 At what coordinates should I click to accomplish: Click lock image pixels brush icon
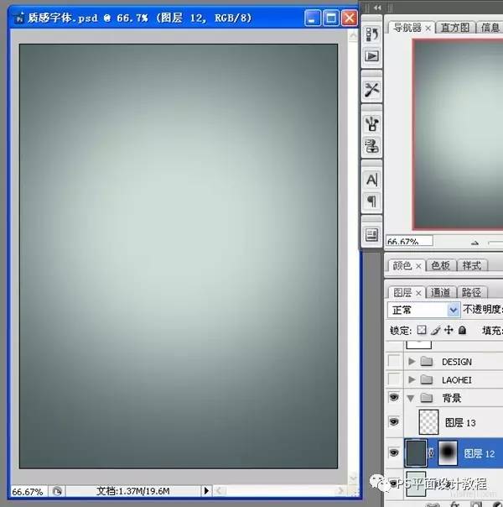coord(435,330)
